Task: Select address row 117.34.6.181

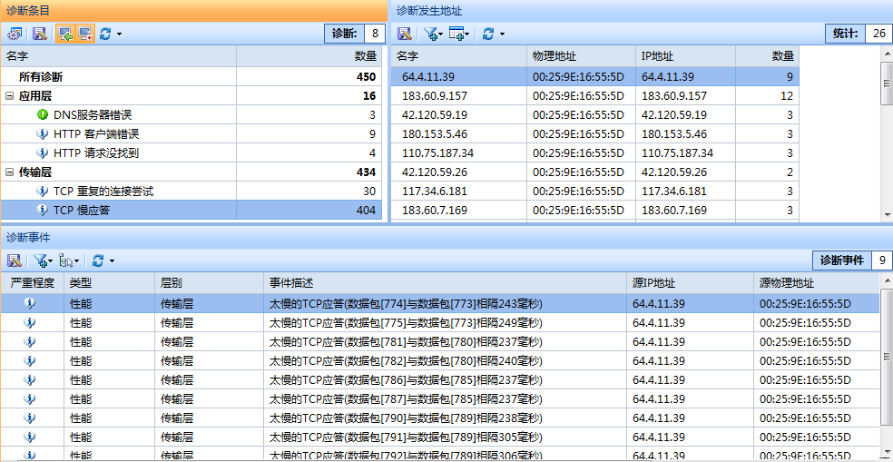Action: point(595,192)
